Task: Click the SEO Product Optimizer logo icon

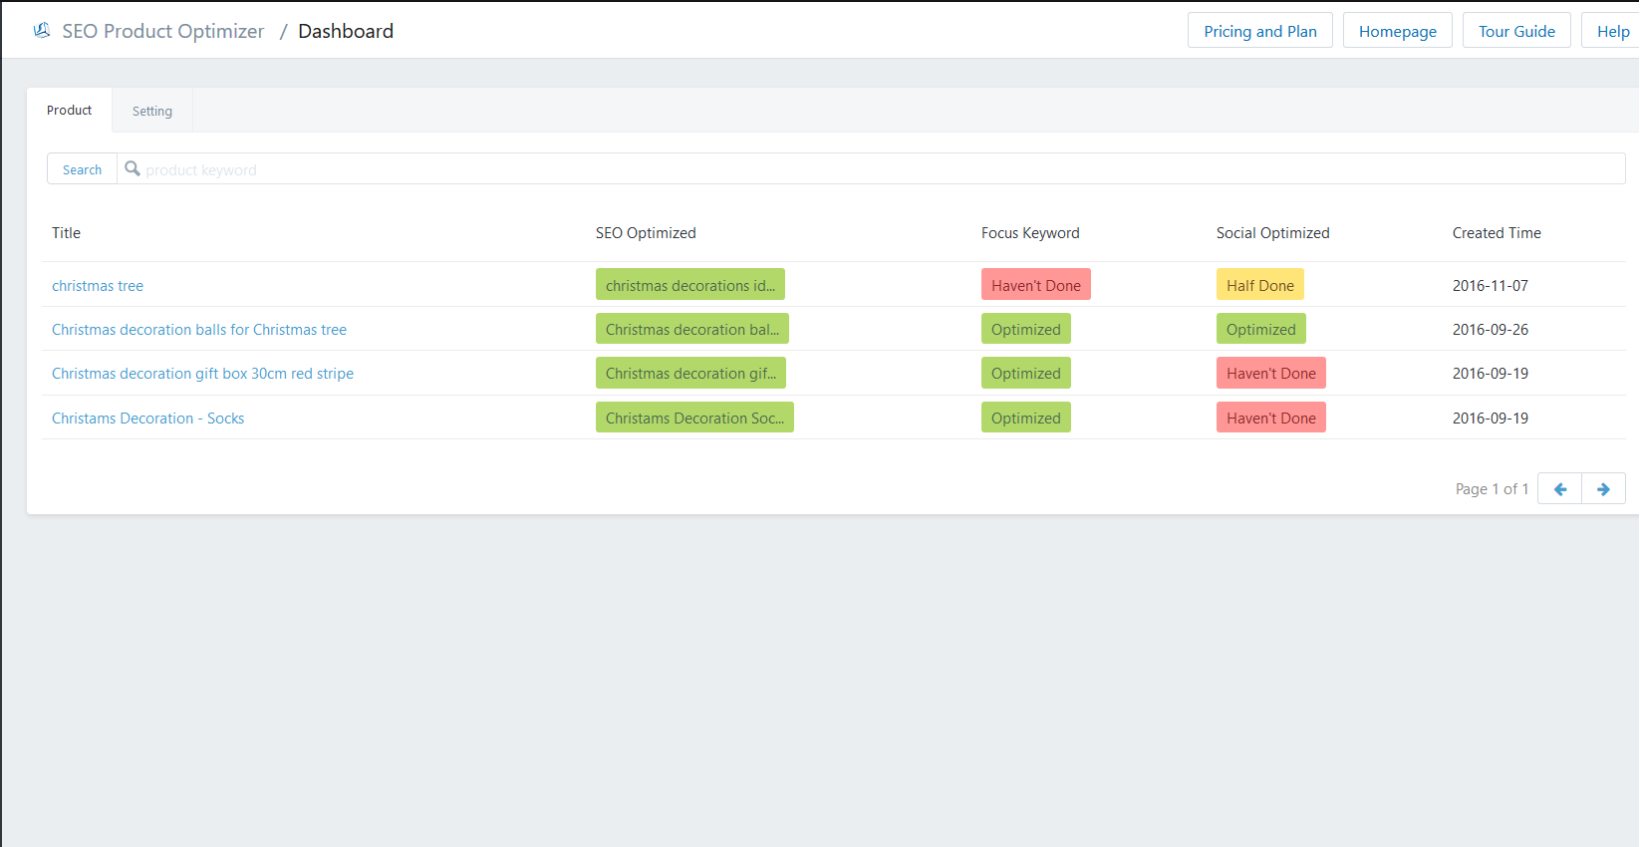Action: 42,31
